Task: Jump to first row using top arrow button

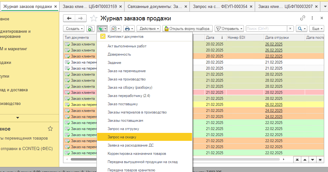Action: click(297, 160)
